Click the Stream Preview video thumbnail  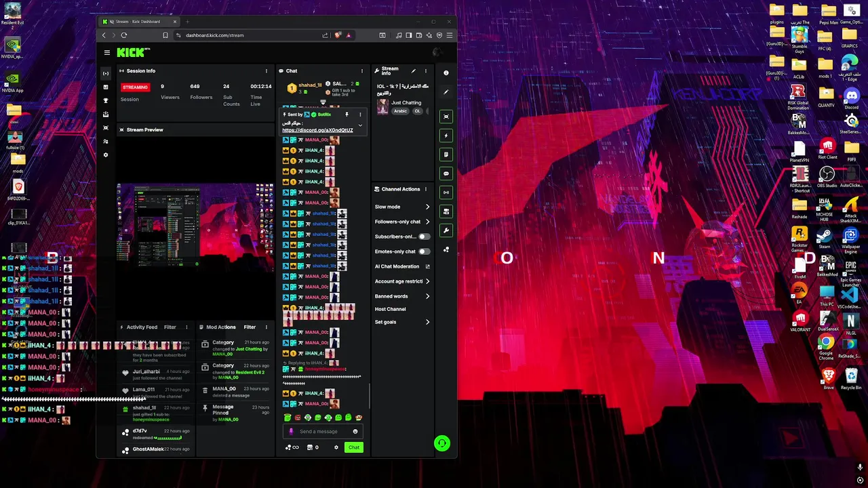click(196, 228)
